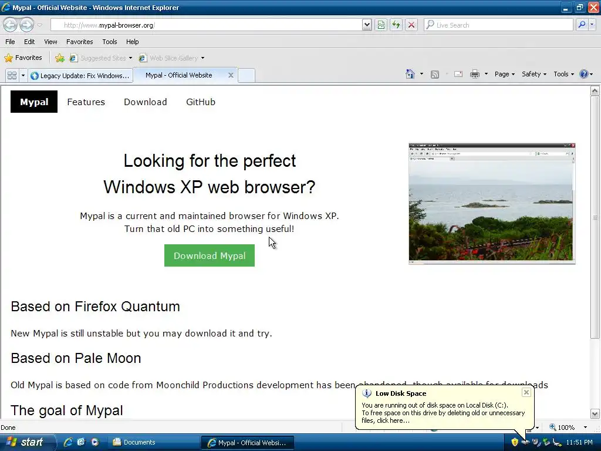
Task: Close the Low Disk Space balloon
Action: pyautogui.click(x=526, y=392)
